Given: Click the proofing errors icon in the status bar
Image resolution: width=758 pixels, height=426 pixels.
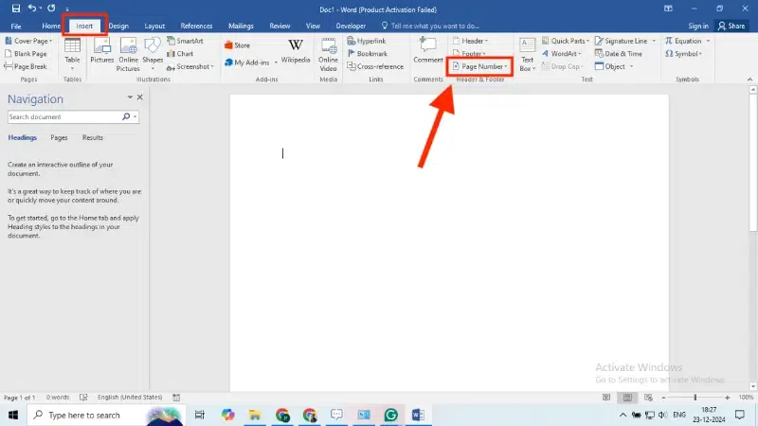Looking at the screenshot, I should pos(83,397).
